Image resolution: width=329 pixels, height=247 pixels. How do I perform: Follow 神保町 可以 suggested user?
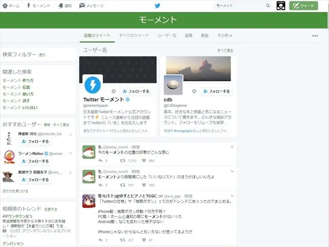(35, 142)
